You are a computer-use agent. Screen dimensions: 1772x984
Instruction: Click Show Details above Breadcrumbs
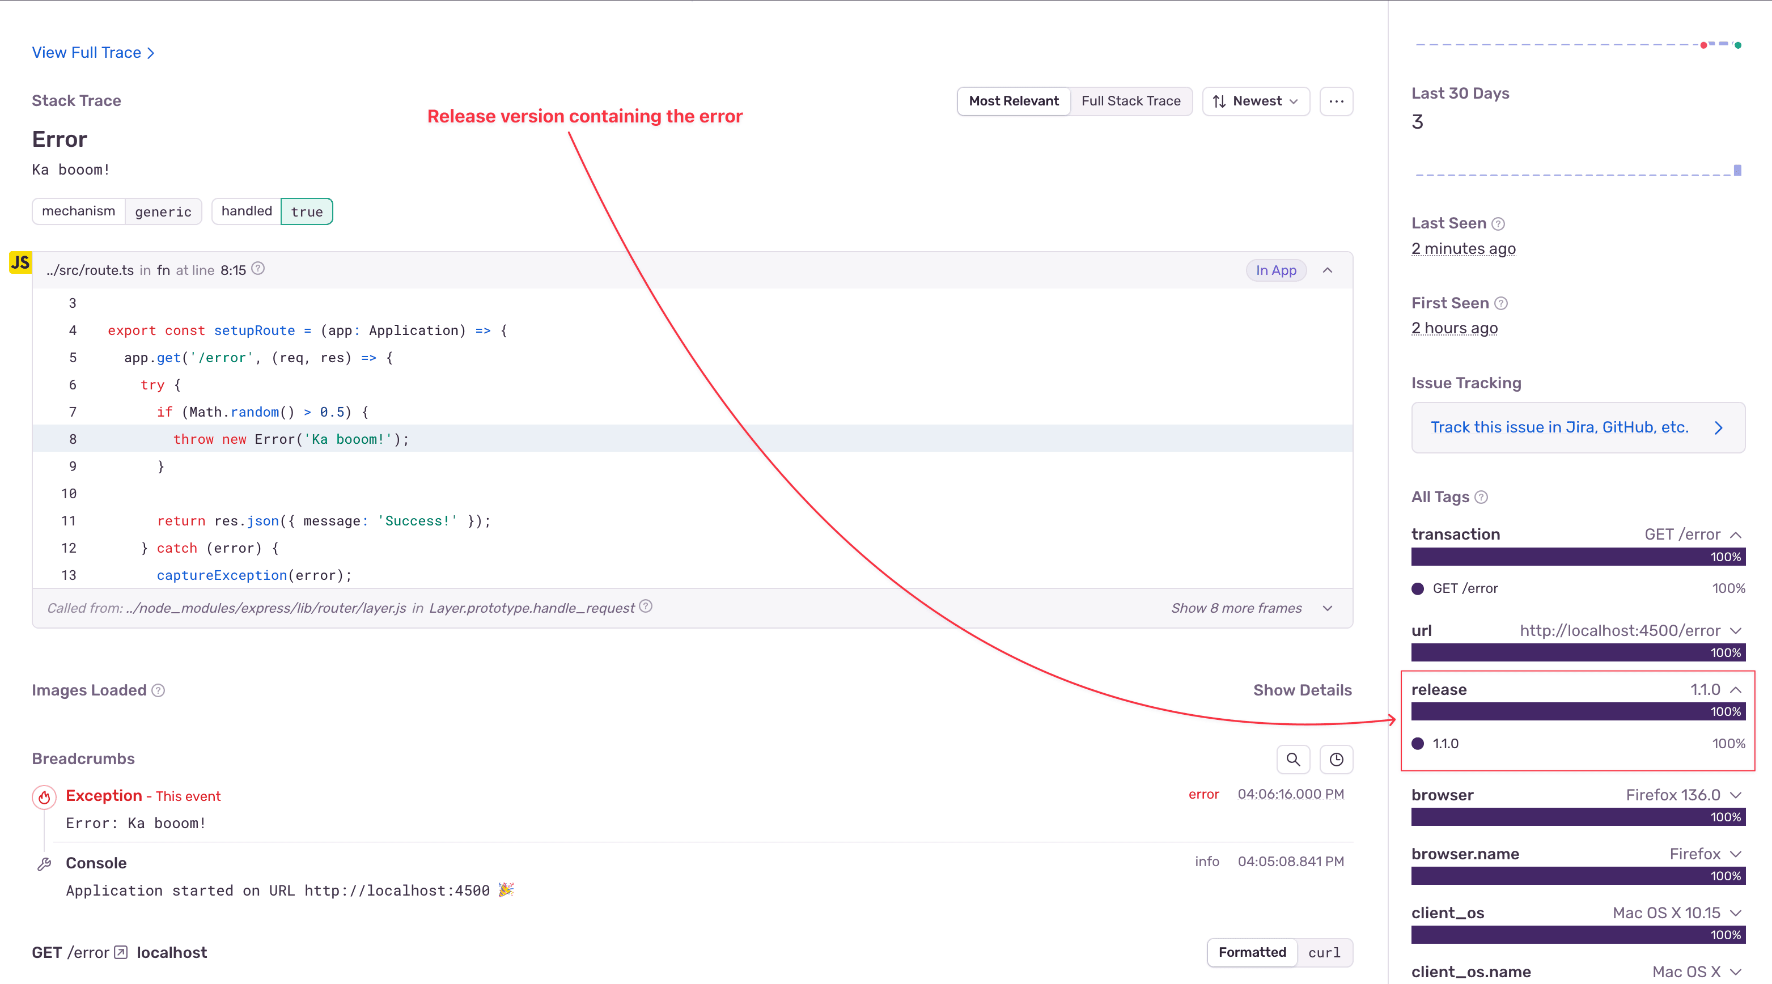1302,690
